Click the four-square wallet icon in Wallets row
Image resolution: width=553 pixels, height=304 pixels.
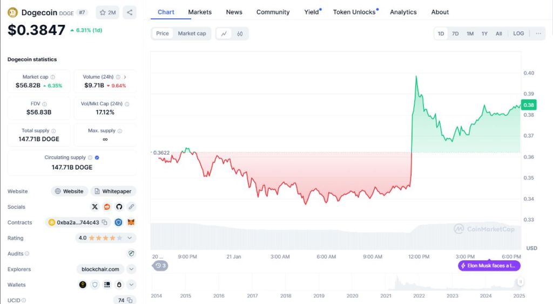point(107,285)
